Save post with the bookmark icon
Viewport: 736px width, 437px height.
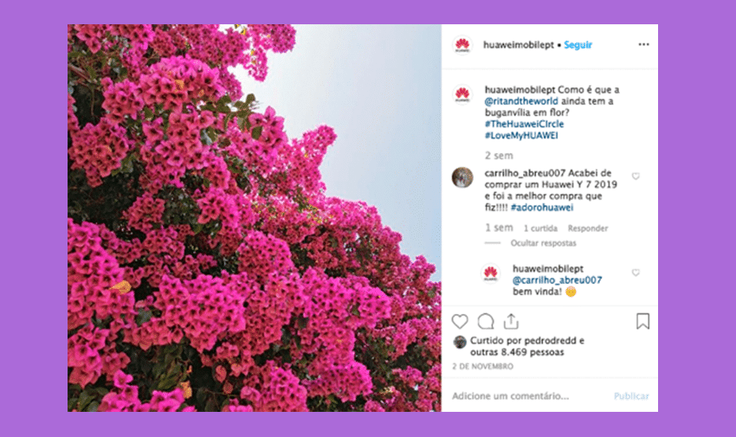pyautogui.click(x=642, y=321)
